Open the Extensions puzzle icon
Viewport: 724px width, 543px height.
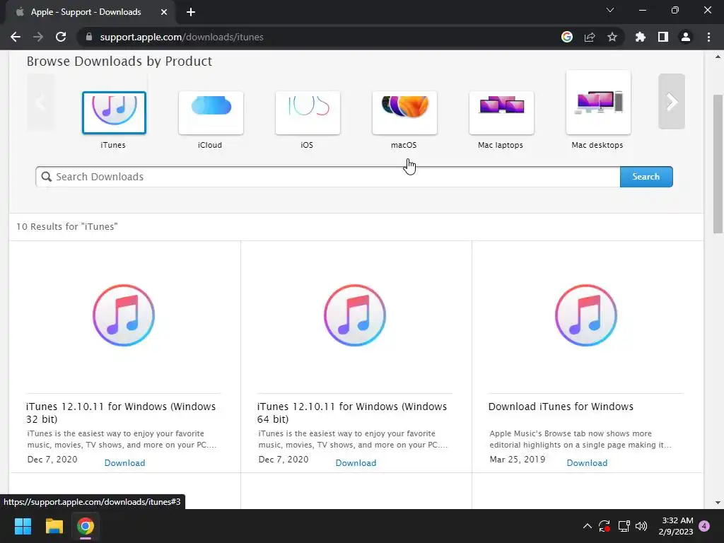point(641,37)
